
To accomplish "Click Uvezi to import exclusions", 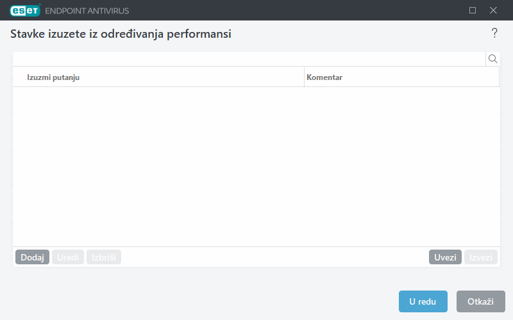I will 445,257.
